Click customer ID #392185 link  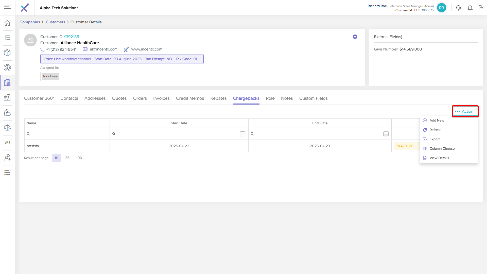71,37
